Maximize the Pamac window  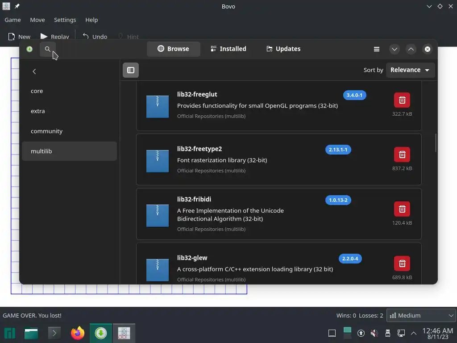(411, 49)
